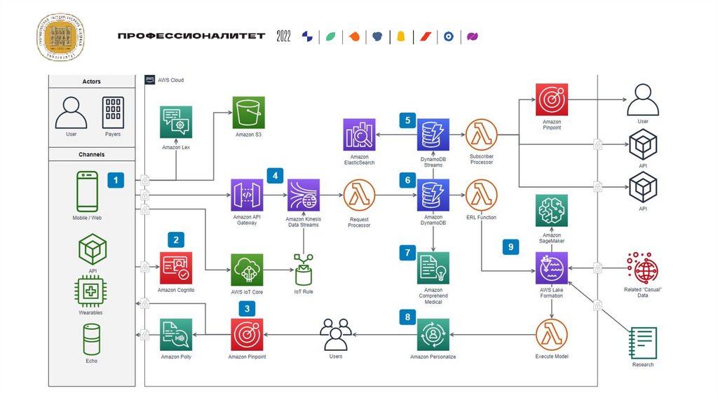Select the green leaf icon in the header
Screen dimensions: 718x402
point(331,36)
